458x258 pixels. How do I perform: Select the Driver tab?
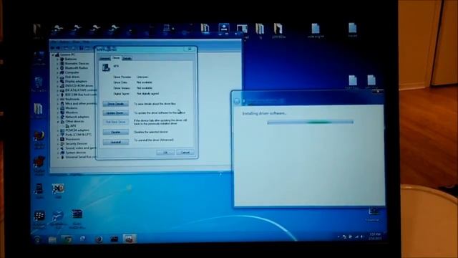(x=116, y=58)
